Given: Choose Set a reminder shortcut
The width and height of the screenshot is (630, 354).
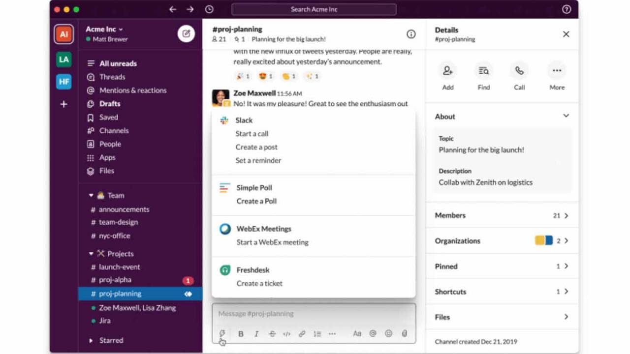Looking at the screenshot, I should 258,160.
